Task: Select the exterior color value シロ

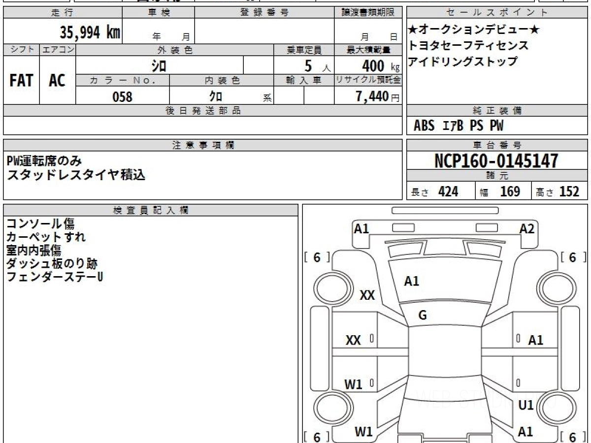Action: coord(159,65)
